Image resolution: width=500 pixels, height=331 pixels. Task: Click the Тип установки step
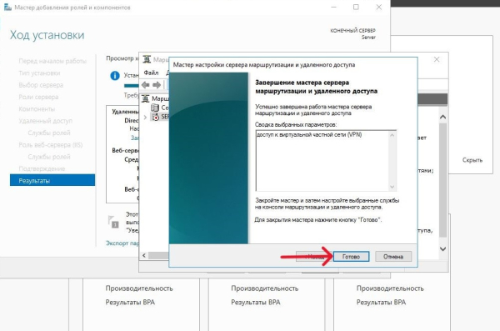(x=39, y=73)
